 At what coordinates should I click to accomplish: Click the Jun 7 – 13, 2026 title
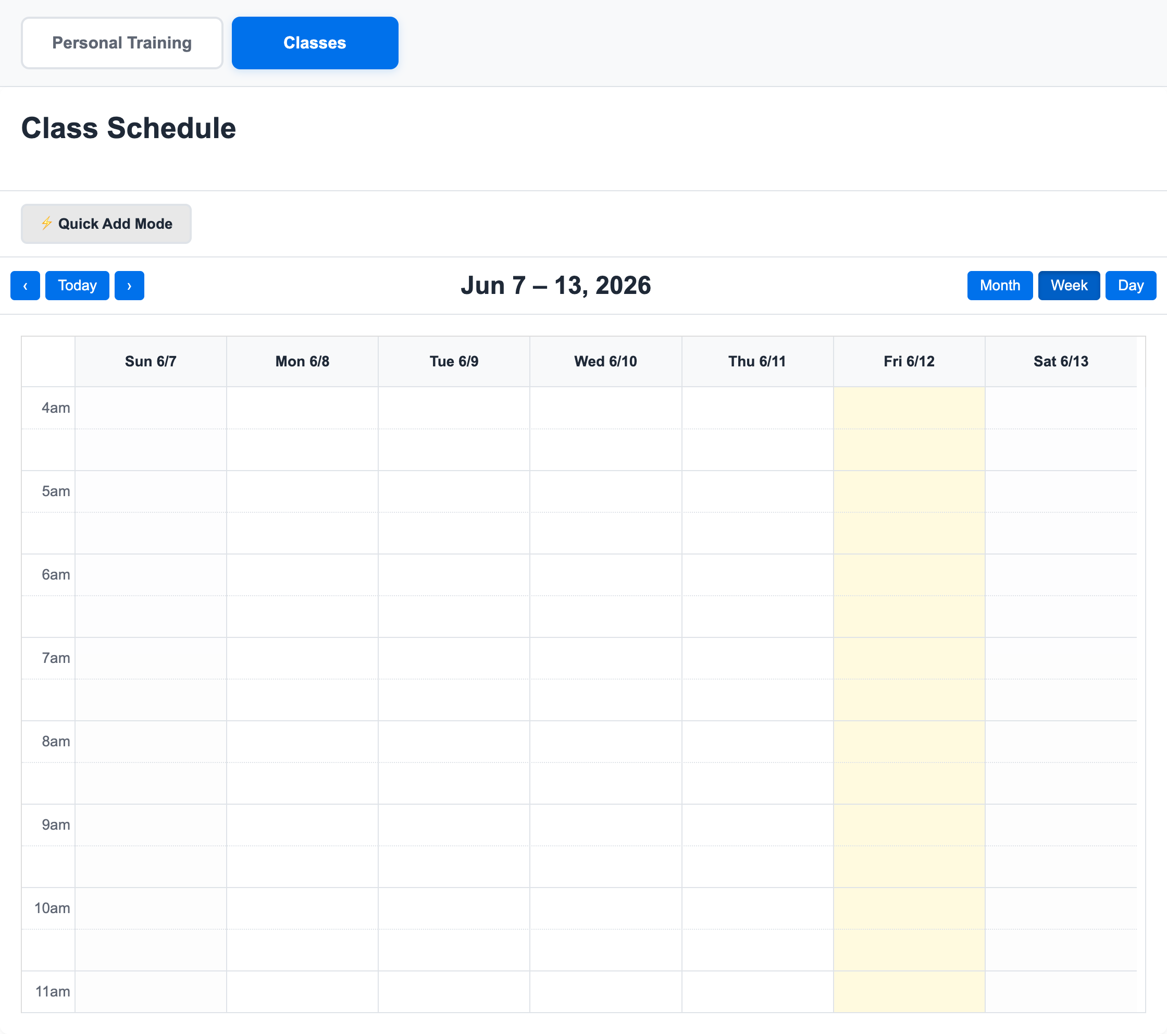pos(555,285)
